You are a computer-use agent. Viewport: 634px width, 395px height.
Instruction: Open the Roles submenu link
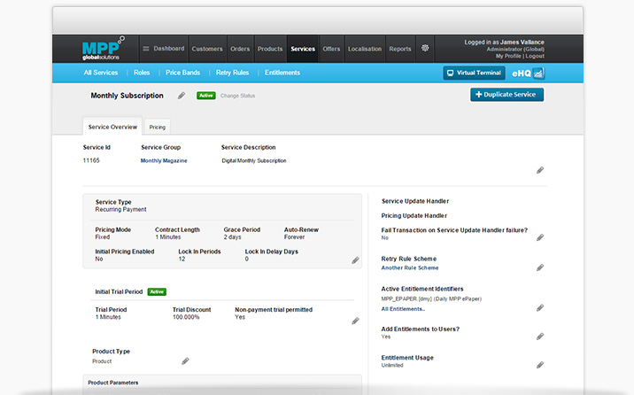click(142, 73)
